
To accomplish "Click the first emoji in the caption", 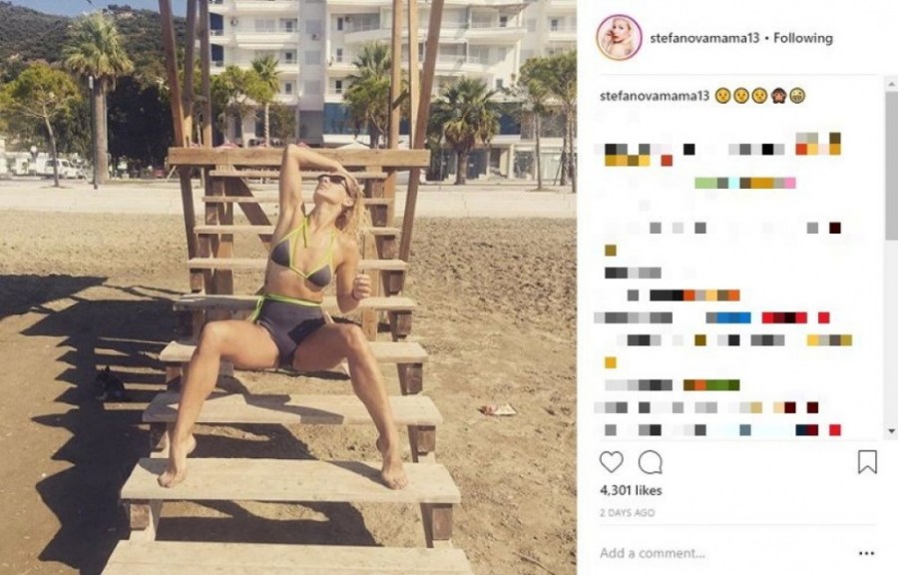I will click(x=722, y=96).
